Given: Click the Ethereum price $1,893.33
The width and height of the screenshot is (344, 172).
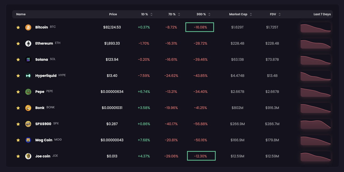Looking at the screenshot, I should click(112, 43).
